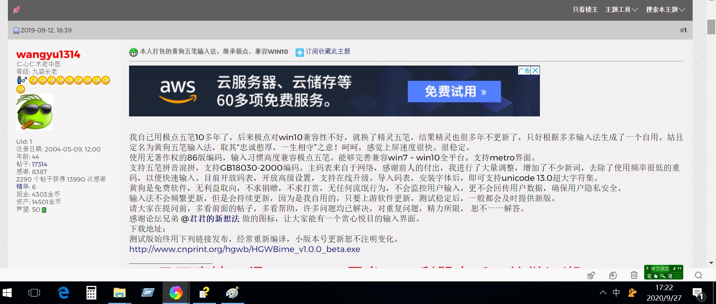The width and height of the screenshot is (716, 304).
Task: Show hidden system tray icons chevron
Action: coord(603,293)
